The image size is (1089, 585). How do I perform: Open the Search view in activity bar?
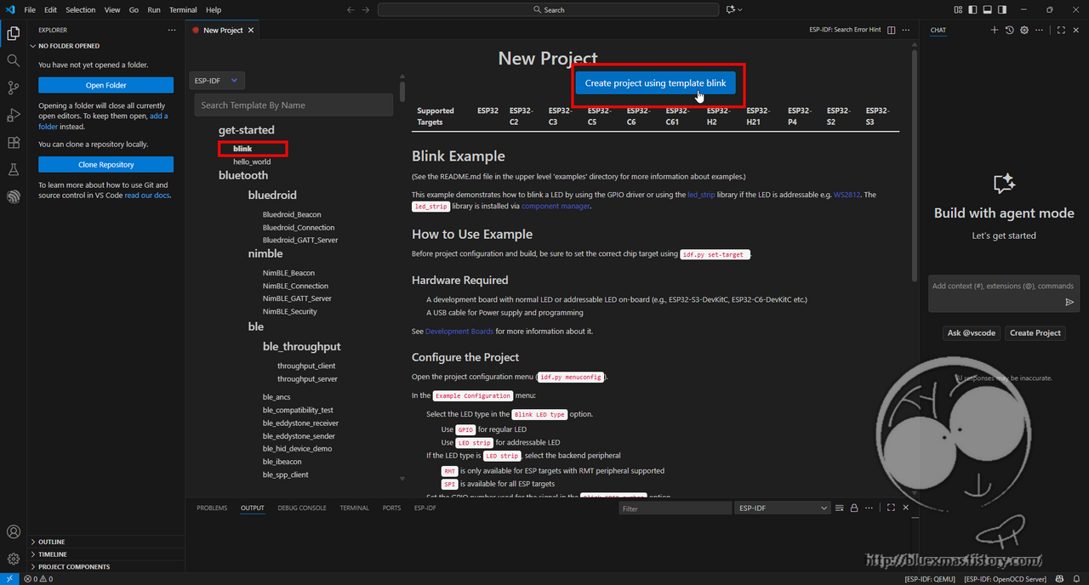tap(13, 60)
